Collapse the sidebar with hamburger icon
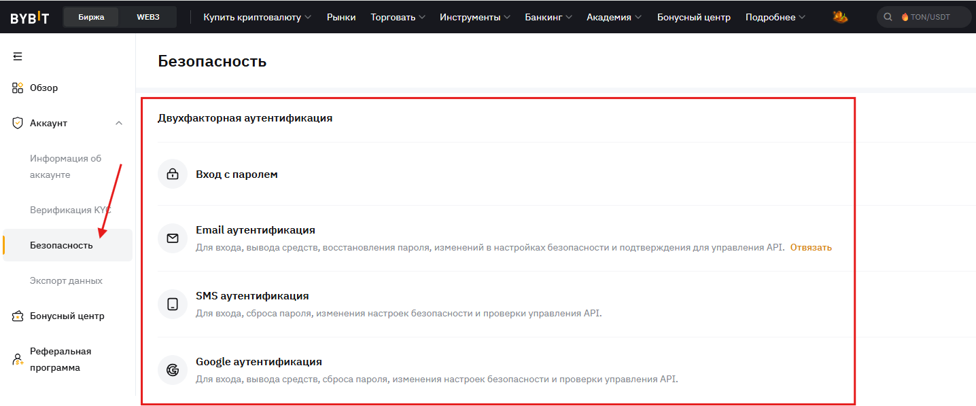This screenshot has width=976, height=406. point(18,56)
